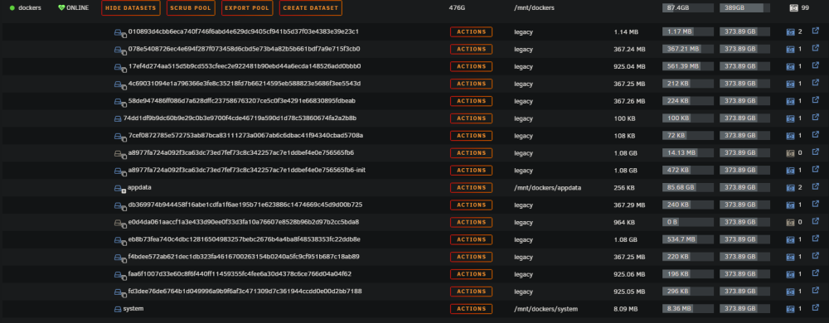Click pool free bar showing 389GB
Screen dimensions: 829x323
click(x=744, y=8)
